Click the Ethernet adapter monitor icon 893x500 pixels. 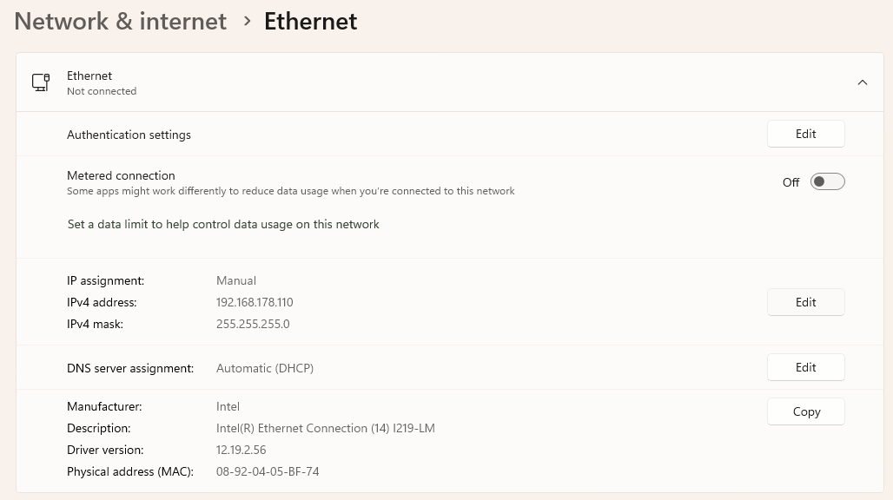(x=41, y=82)
